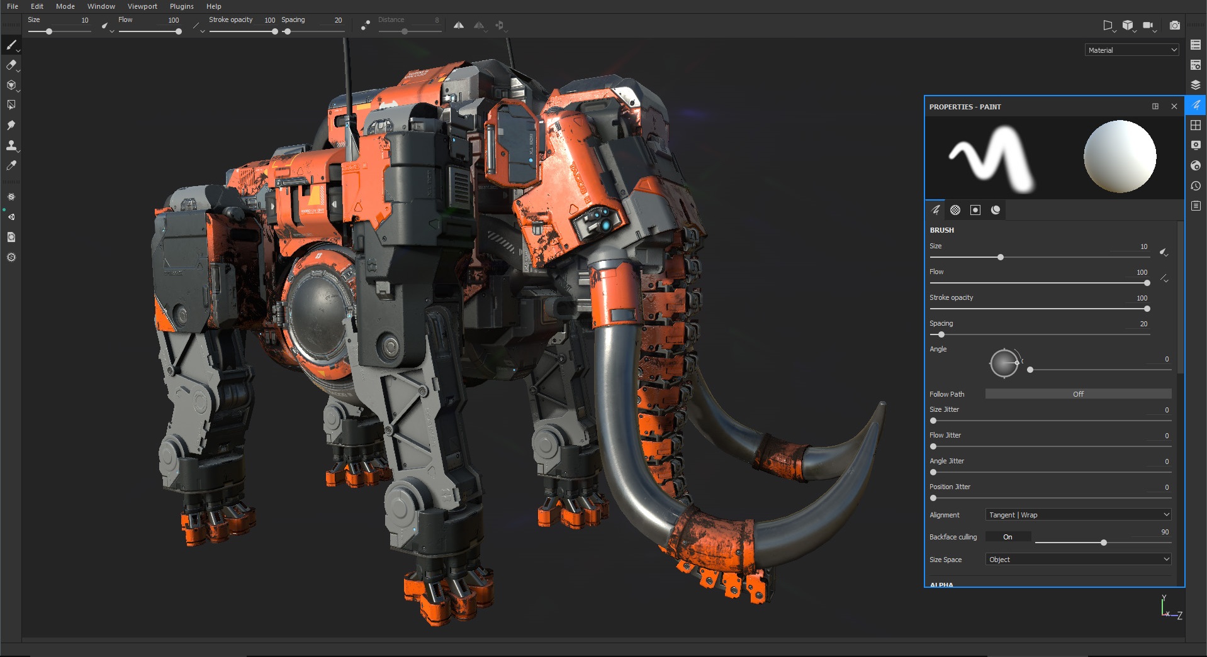The image size is (1207, 657).
Task: Adjust the Stroke opacity slider in panel
Action: coord(1040,309)
